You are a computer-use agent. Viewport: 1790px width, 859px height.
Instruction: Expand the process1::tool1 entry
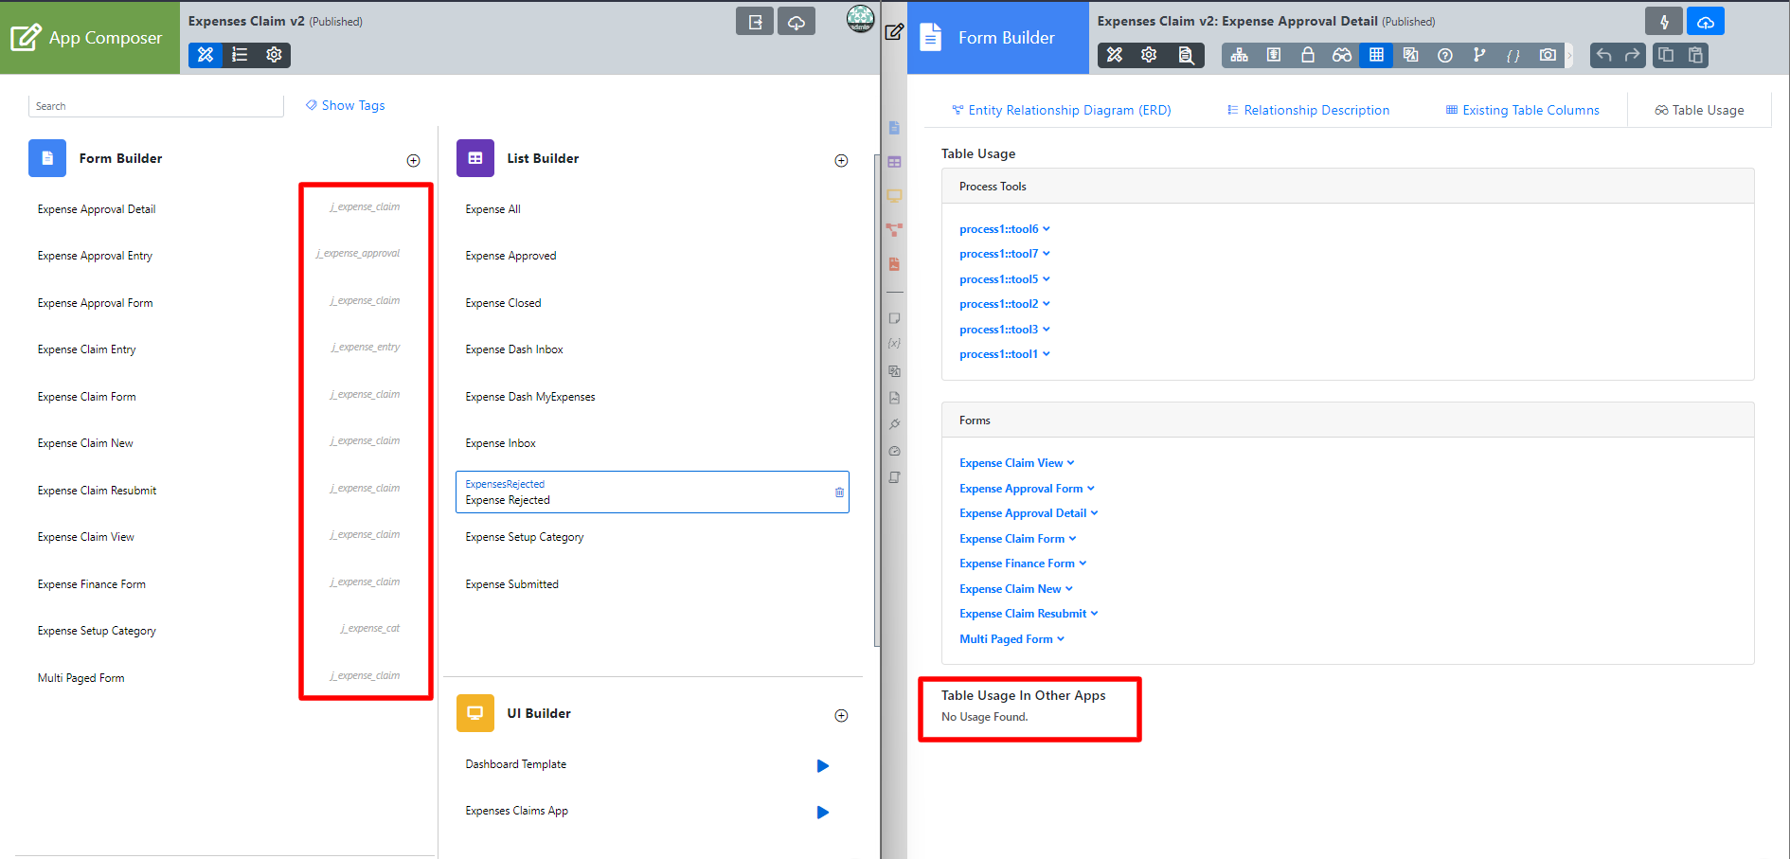tap(1004, 354)
